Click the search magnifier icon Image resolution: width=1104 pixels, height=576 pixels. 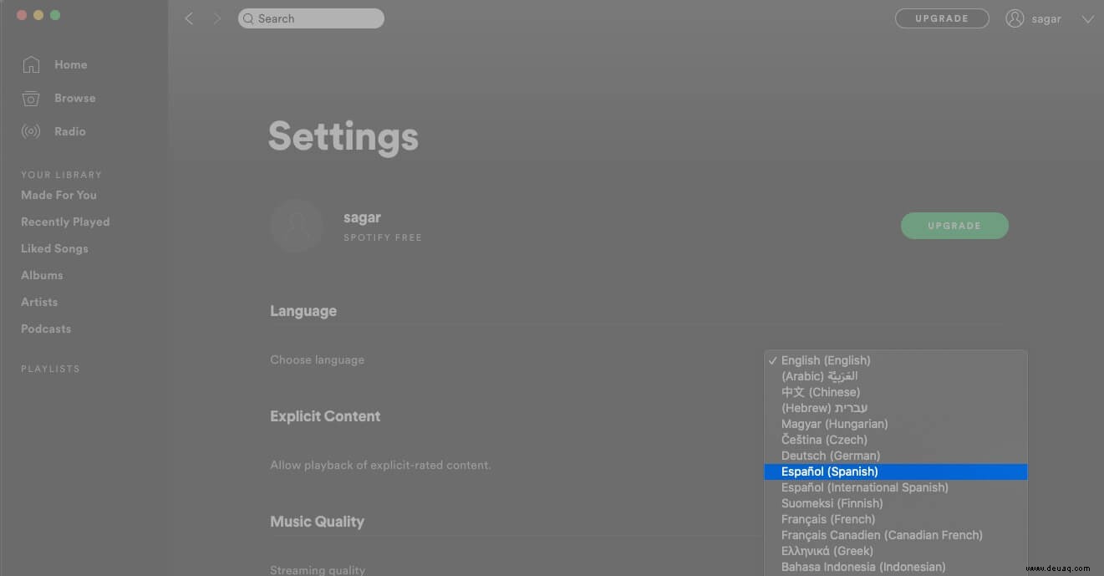[248, 18]
